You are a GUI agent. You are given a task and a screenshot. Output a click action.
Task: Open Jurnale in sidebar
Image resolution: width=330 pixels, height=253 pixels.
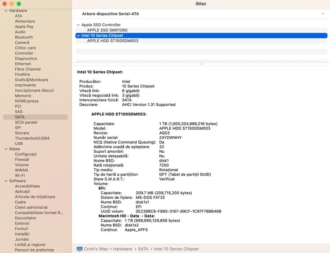tap(22, 239)
